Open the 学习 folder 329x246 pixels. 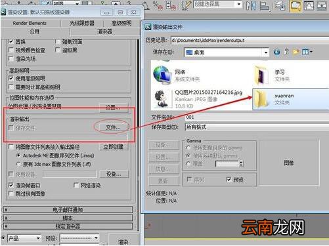pos(273,75)
